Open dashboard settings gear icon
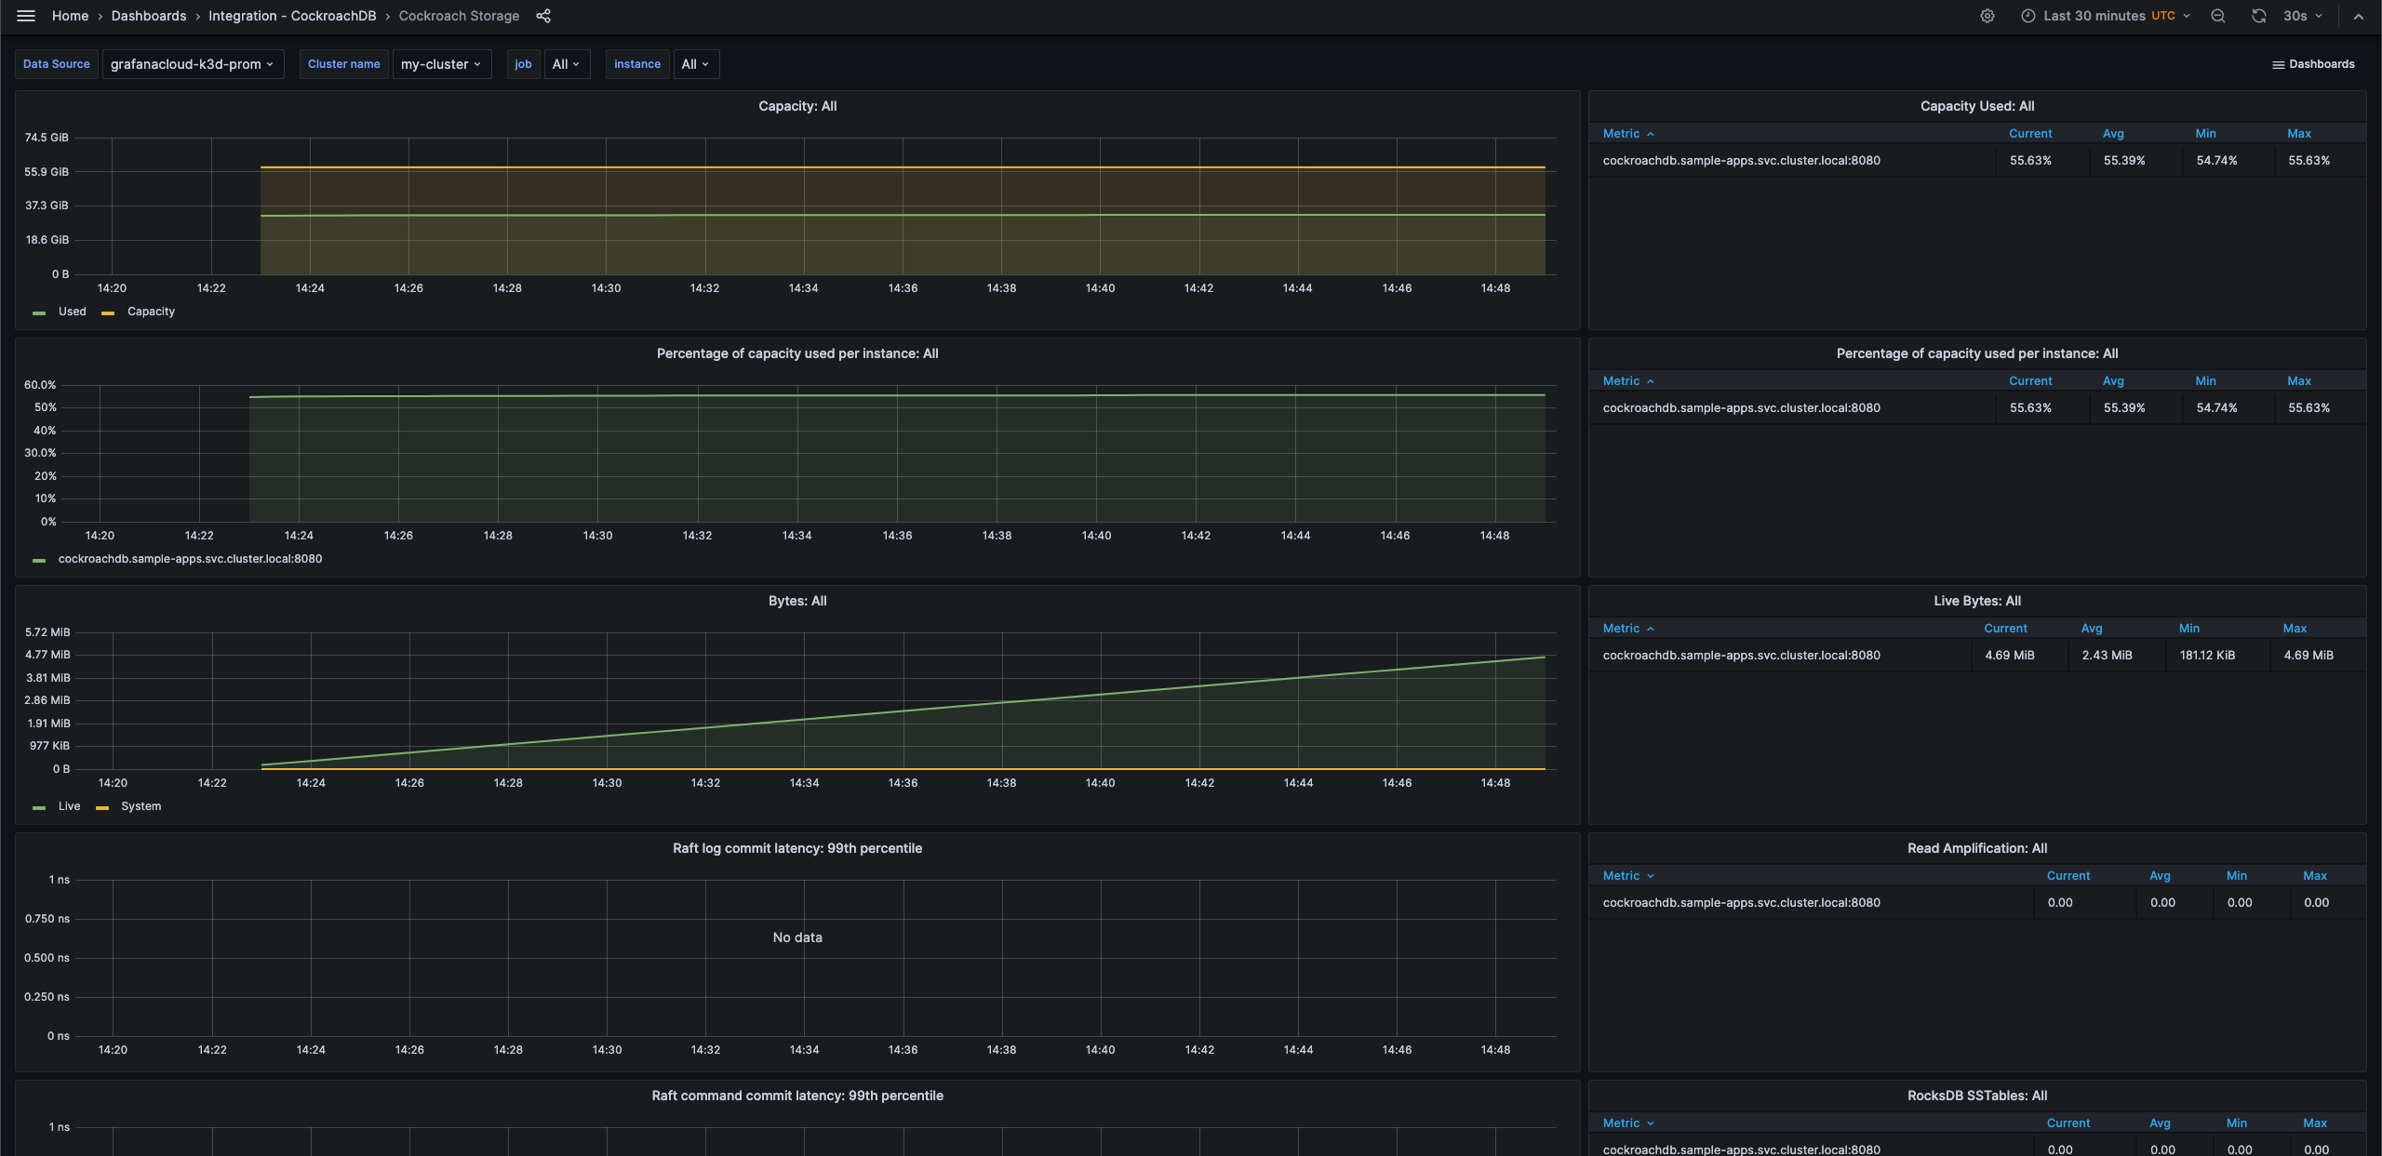The width and height of the screenshot is (2382, 1156). [x=1987, y=16]
